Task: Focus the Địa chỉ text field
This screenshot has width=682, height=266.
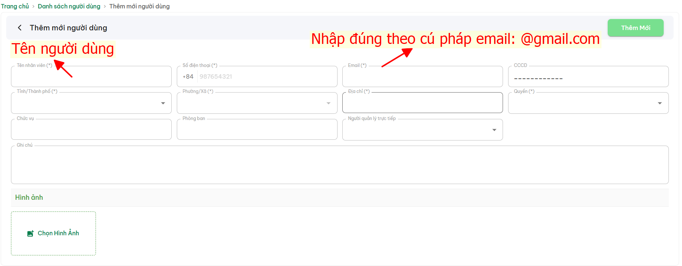Action: (x=422, y=103)
